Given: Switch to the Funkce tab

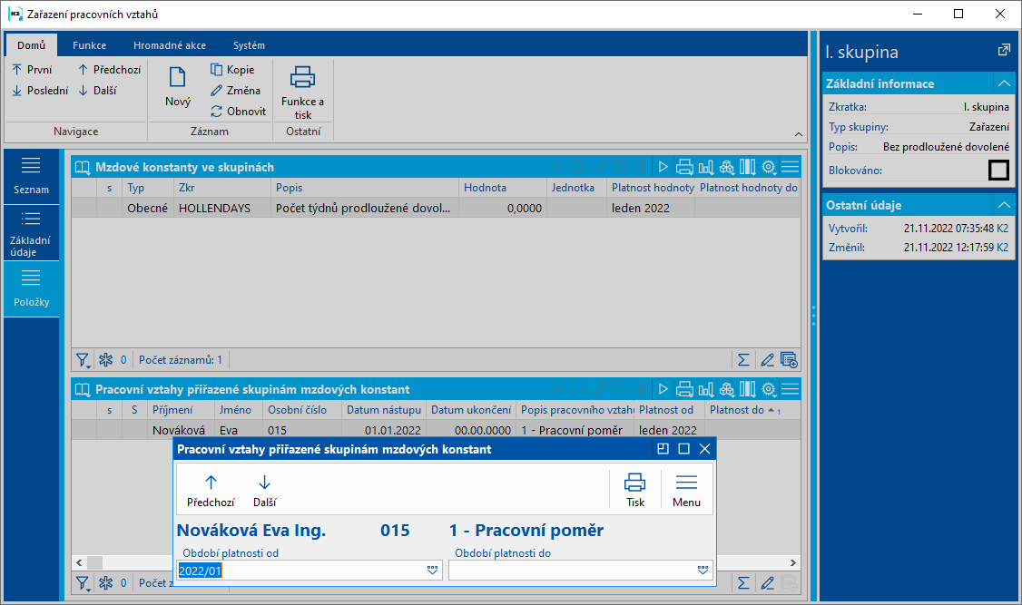Looking at the screenshot, I should [89, 45].
